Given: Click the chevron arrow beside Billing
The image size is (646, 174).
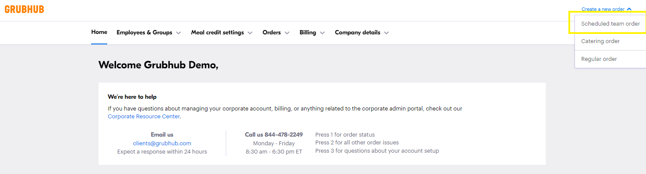Looking at the screenshot, I should 323,33.
